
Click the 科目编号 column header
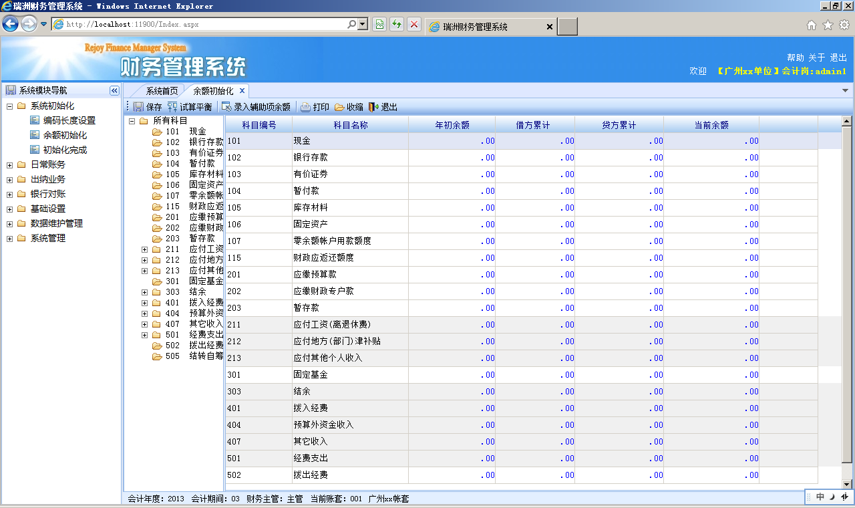[x=259, y=124]
